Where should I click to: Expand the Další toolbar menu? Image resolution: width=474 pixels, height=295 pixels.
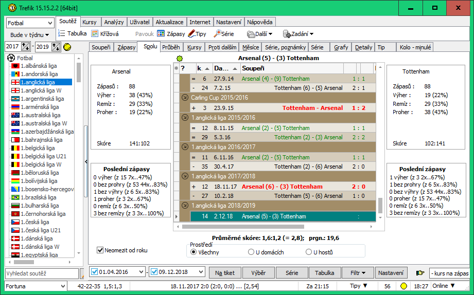pyautogui.click(x=260, y=34)
